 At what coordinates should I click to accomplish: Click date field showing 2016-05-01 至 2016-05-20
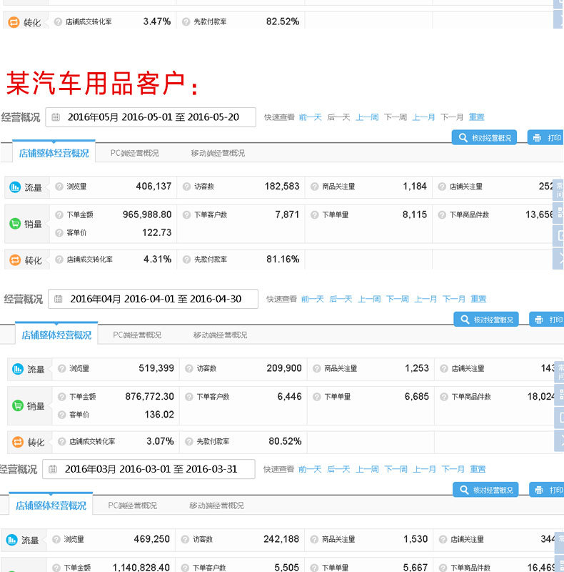point(151,117)
